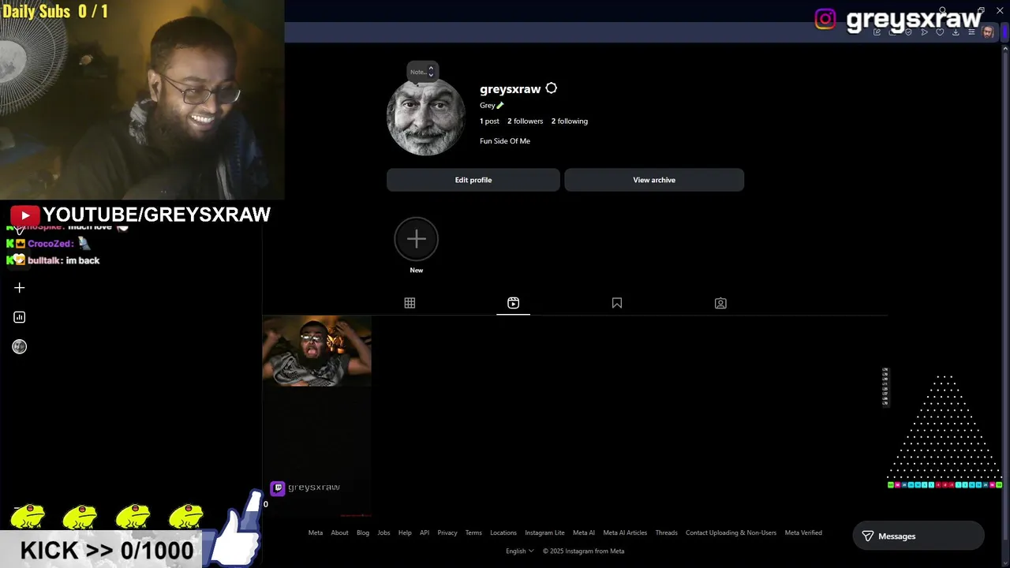The image size is (1010, 568).
Task: Open the Meta AI footer link
Action: (584, 532)
